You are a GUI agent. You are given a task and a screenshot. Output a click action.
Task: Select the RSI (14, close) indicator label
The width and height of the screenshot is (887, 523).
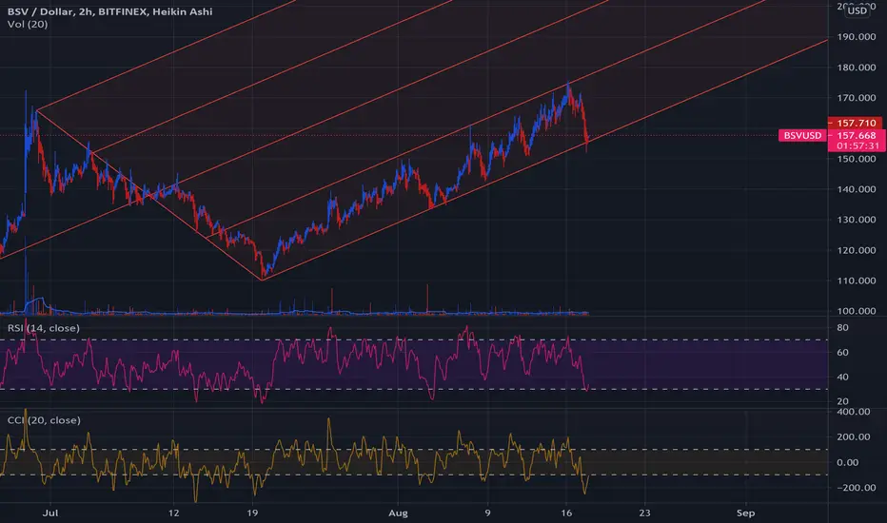(x=44, y=328)
